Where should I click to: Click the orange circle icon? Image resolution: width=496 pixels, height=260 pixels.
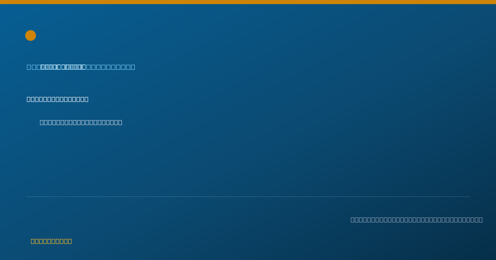click(x=31, y=35)
